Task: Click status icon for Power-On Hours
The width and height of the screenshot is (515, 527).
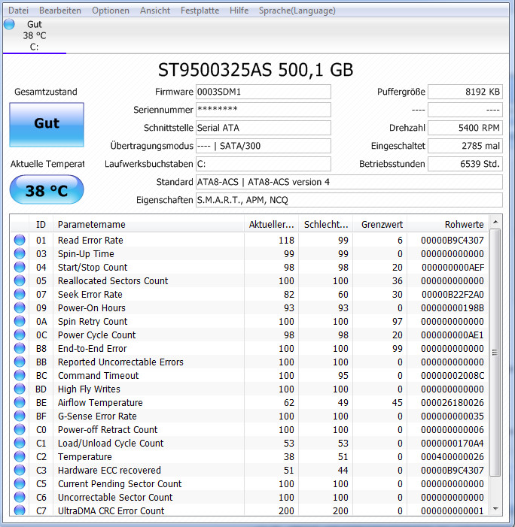Action: click(x=20, y=307)
